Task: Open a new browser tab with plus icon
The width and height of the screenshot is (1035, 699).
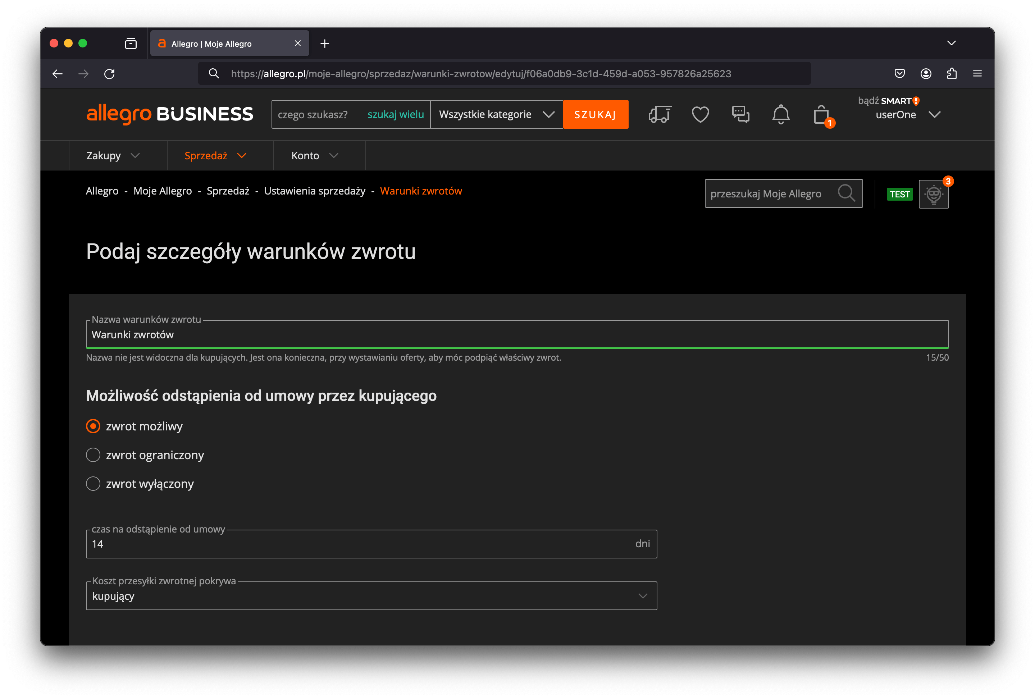Action: [x=325, y=44]
